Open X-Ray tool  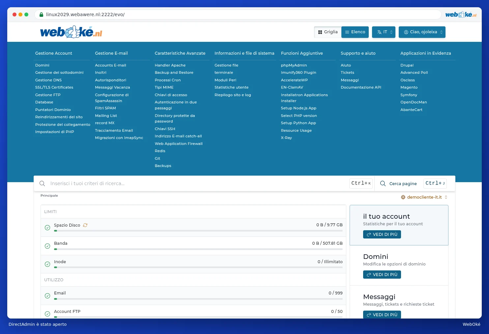coord(286,138)
